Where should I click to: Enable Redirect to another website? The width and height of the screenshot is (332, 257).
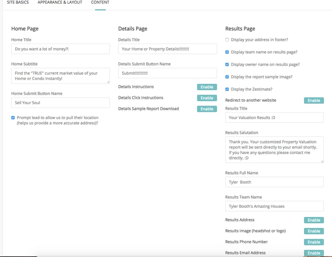click(x=314, y=100)
